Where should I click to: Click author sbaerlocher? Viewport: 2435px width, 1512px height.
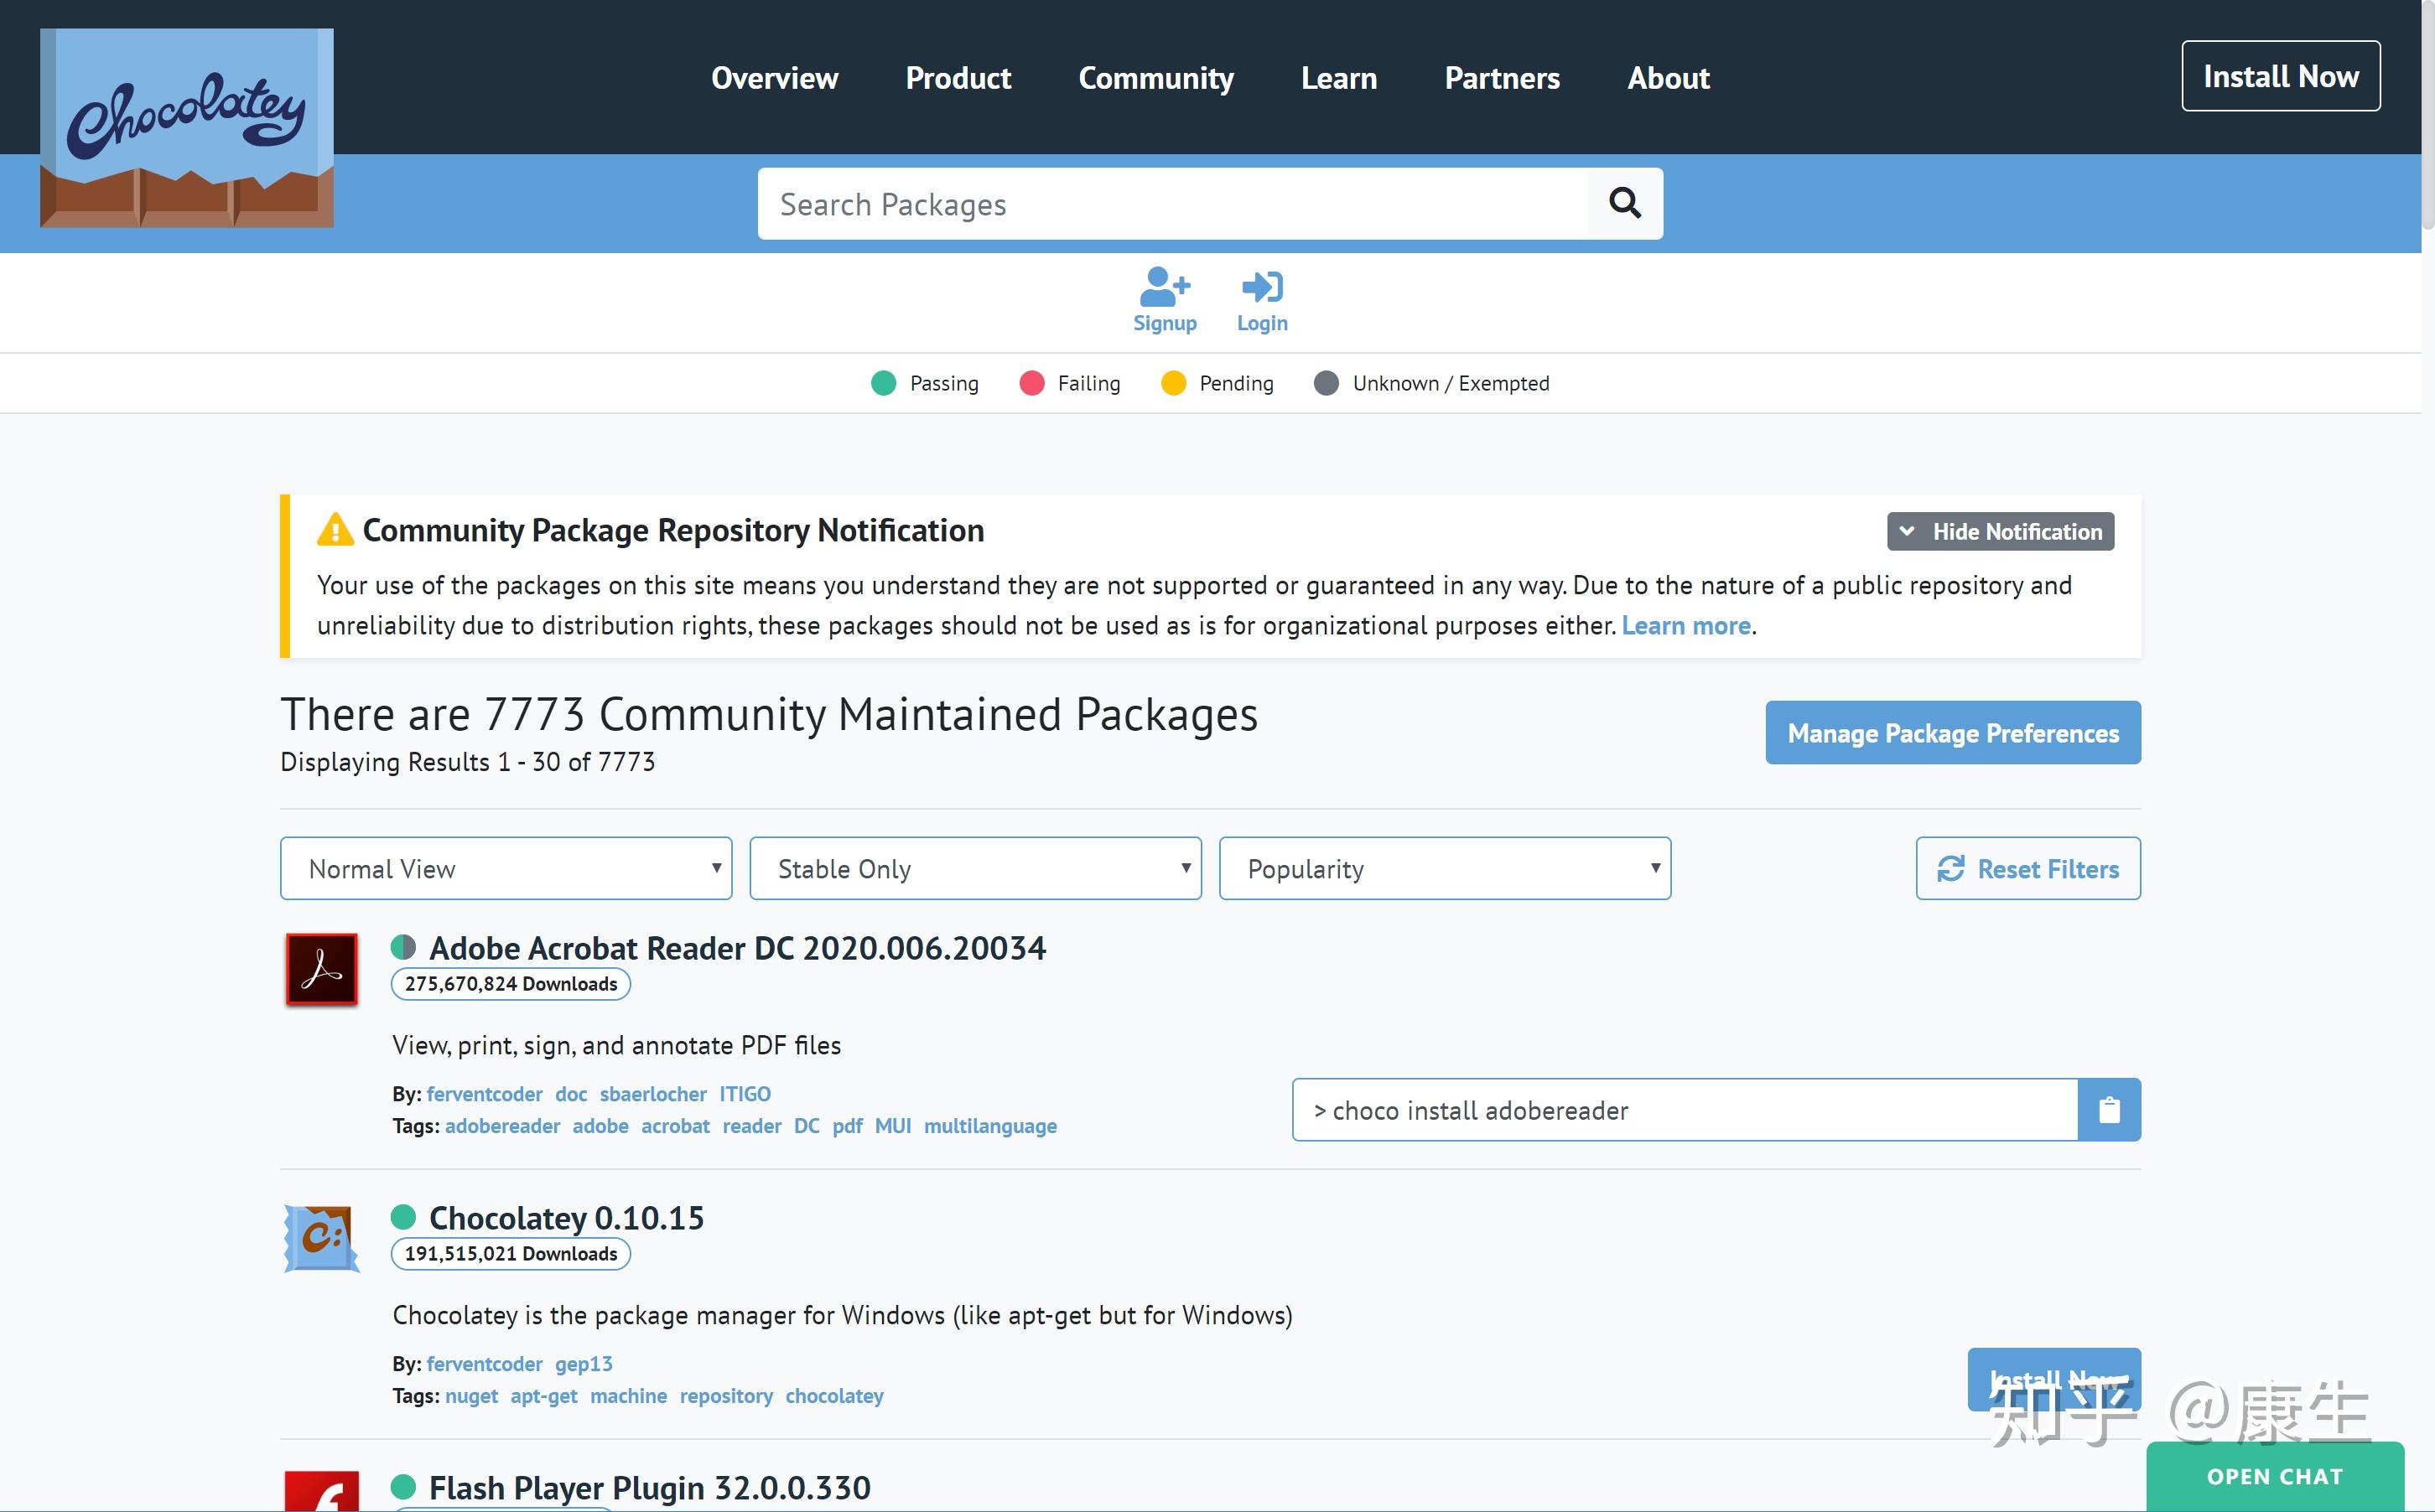pos(653,1094)
